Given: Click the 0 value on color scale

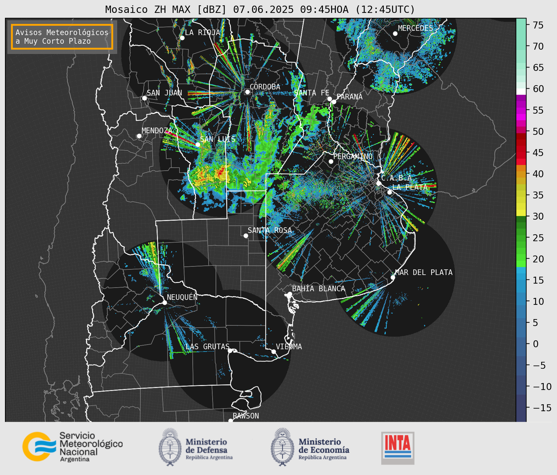Looking at the screenshot, I should (x=536, y=344).
